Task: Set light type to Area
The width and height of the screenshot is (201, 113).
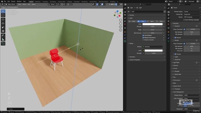Action: (x=160, y=21)
